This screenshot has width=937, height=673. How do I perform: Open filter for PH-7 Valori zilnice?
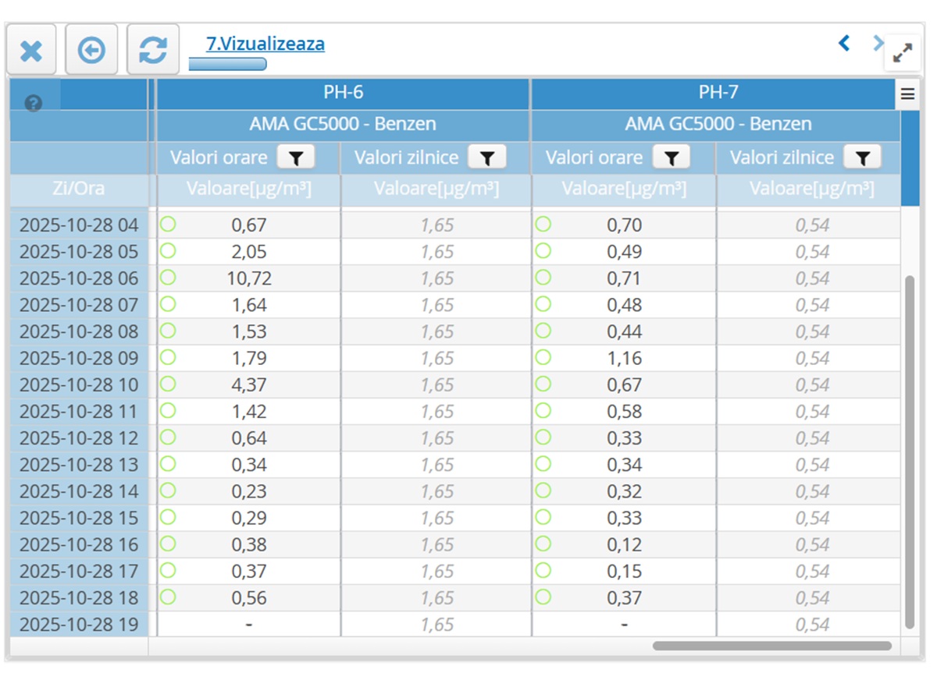pyautogui.click(x=862, y=158)
